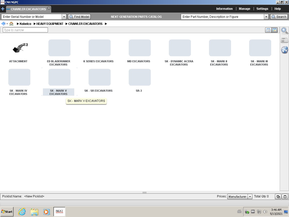The image size is (289, 217).
Task: Open the Information menu
Action: pyautogui.click(x=224, y=9)
